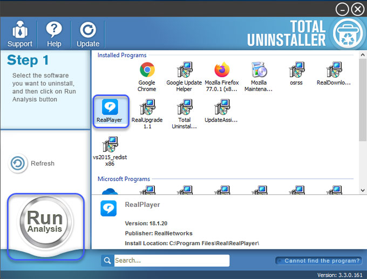Click the OneDrive cloud icon under Microsoft Programs

(x=110, y=191)
